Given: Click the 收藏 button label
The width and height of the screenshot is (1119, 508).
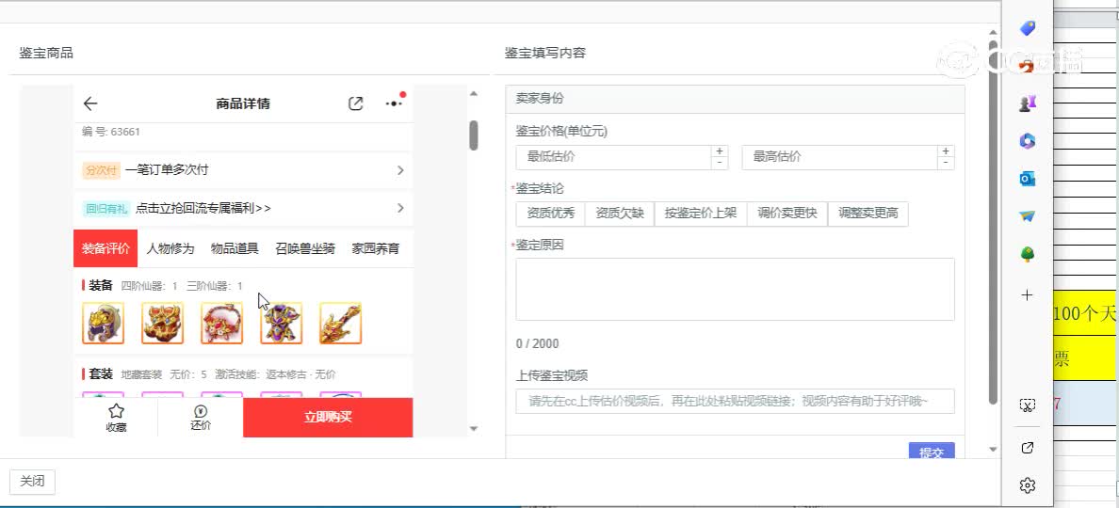Looking at the screenshot, I should tap(116, 427).
